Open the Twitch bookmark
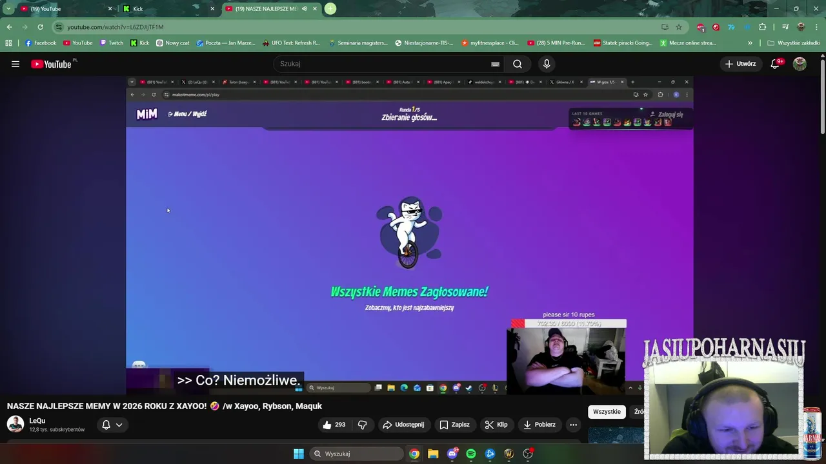Screen dimensions: 826x464 pos(111,43)
